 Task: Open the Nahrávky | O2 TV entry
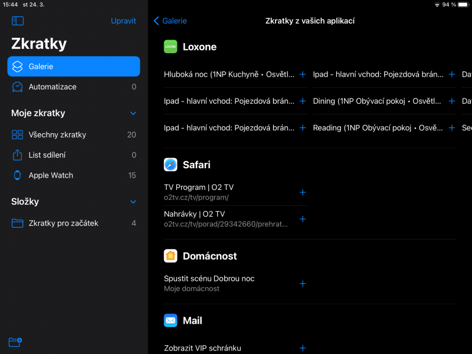pyautogui.click(x=226, y=219)
